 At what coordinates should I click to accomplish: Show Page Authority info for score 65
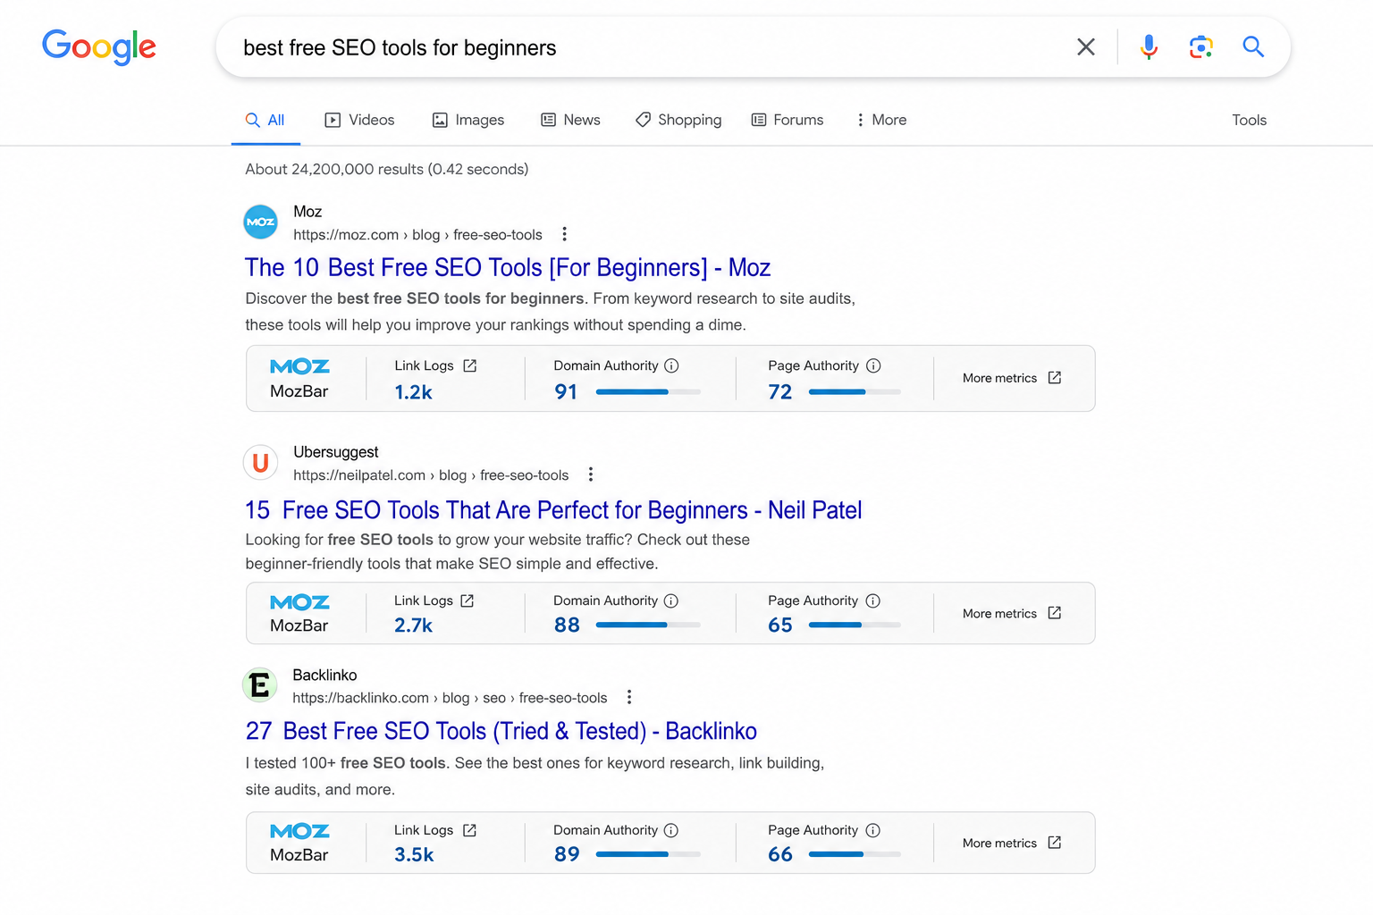[x=873, y=600]
